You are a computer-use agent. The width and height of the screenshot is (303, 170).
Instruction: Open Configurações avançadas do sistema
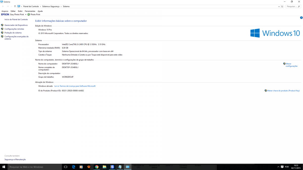[x=17, y=38]
